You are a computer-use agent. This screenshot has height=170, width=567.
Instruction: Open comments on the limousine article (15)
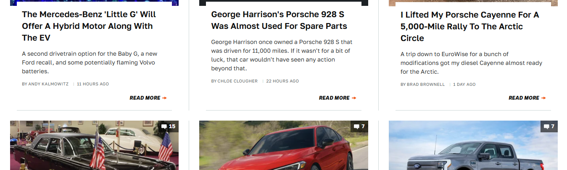pyautogui.click(x=168, y=126)
